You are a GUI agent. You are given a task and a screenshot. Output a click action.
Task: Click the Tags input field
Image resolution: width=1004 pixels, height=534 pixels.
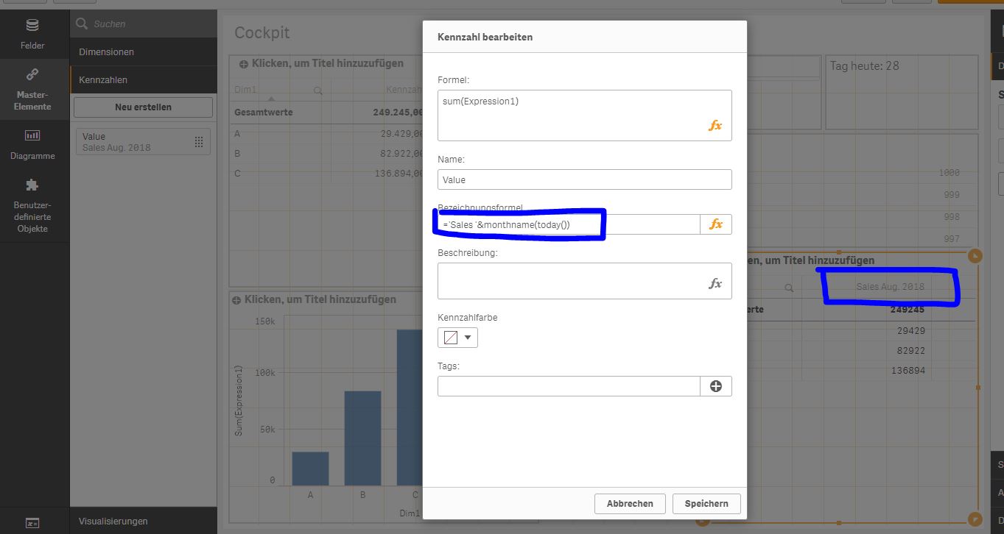point(569,386)
